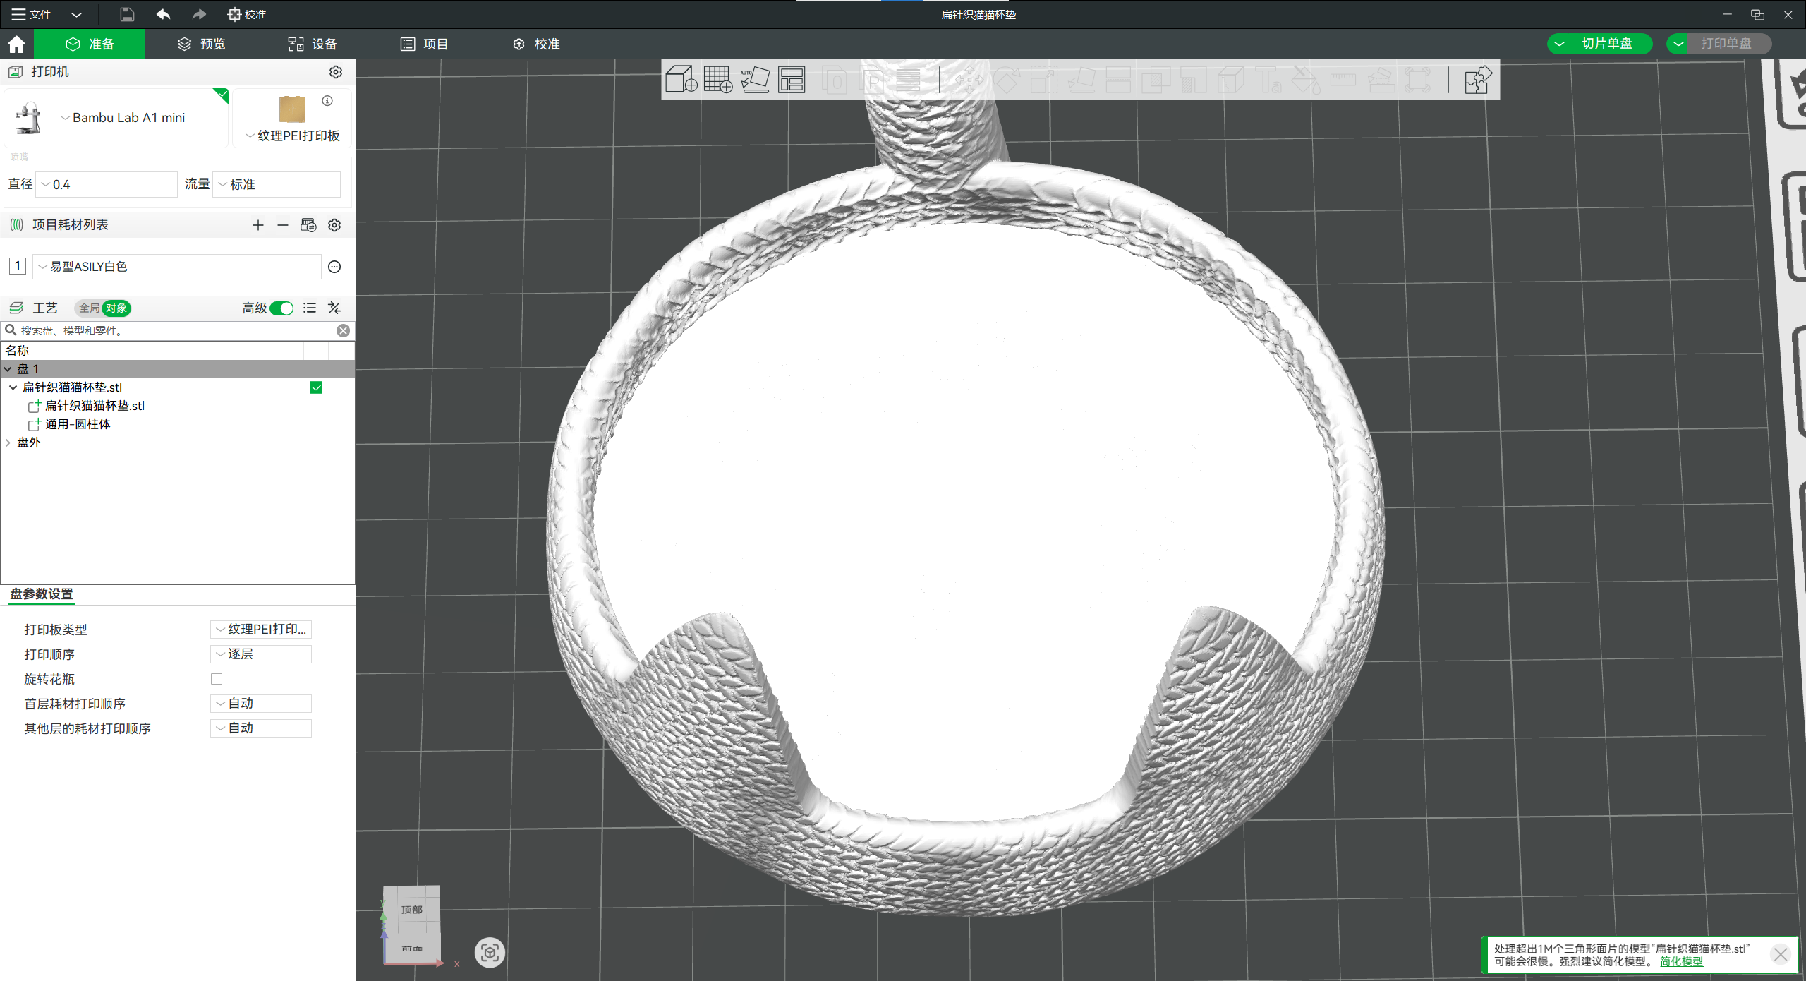Open the 其他层的耗材打印顺序 dropdown
Screen dimensions: 1806x981
point(261,728)
